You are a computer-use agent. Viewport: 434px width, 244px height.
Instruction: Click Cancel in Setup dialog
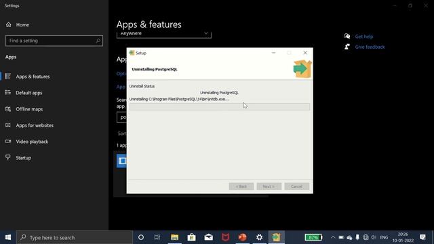(x=297, y=186)
